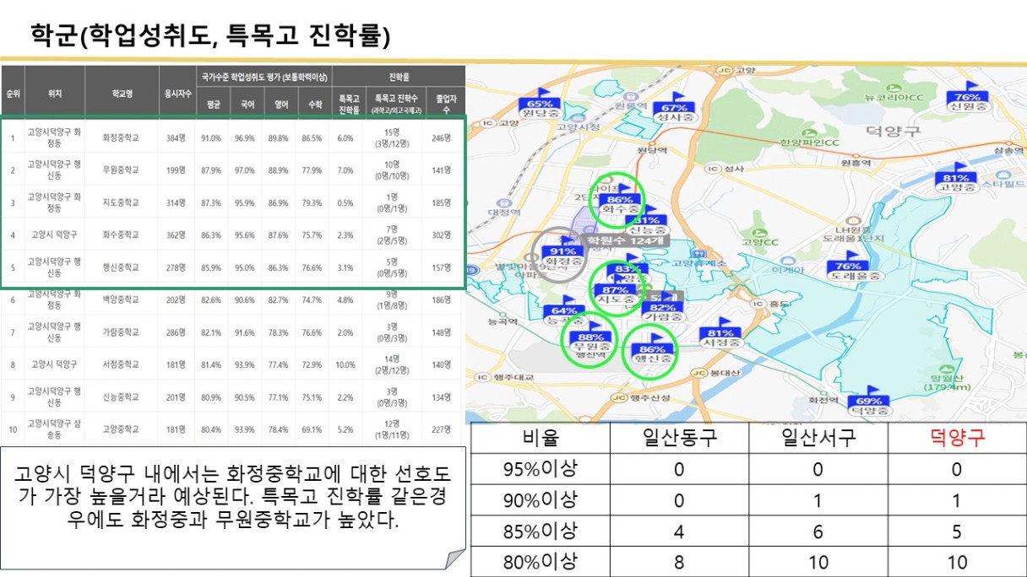Select the 91.0% average score cell
This screenshot has height=577, width=1027.
tap(211, 137)
